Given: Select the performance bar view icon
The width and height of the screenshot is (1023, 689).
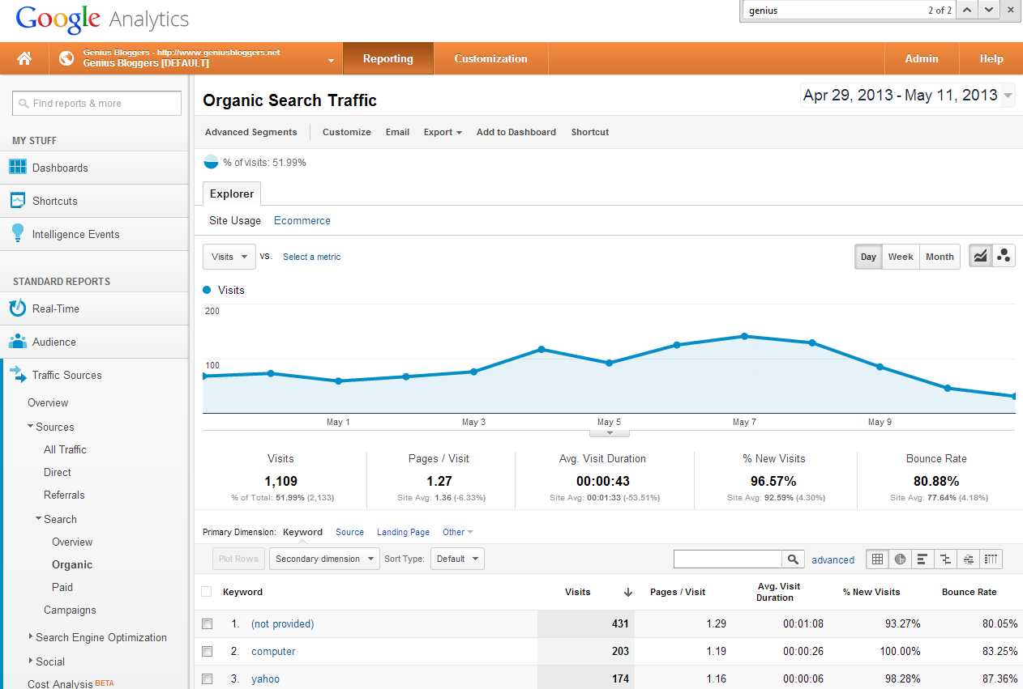Looking at the screenshot, I should (922, 559).
